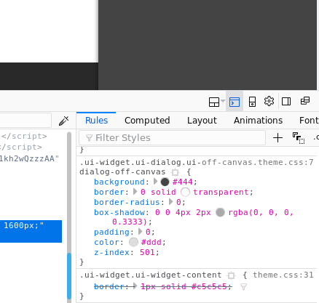319x303 pixels.
Task: Switch to the Rules tab
Action: 96,121
